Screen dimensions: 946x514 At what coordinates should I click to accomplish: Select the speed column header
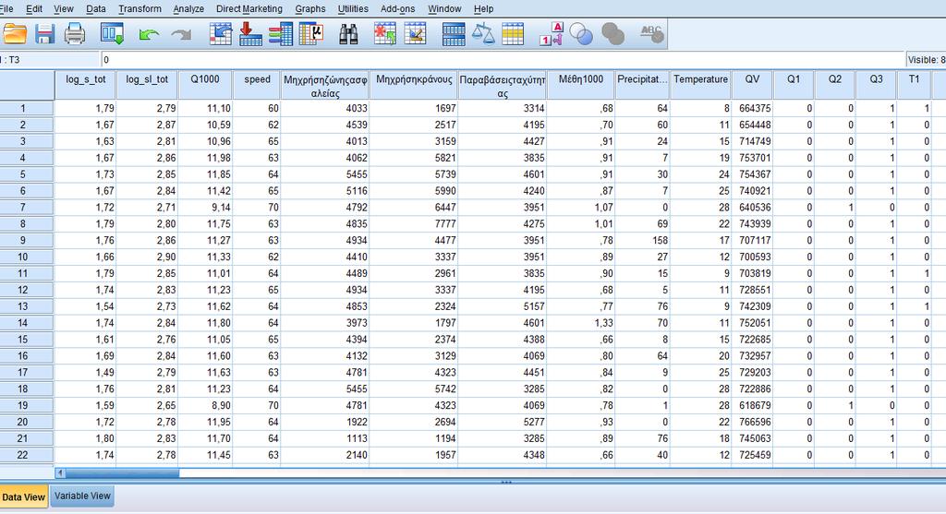pyautogui.click(x=257, y=86)
